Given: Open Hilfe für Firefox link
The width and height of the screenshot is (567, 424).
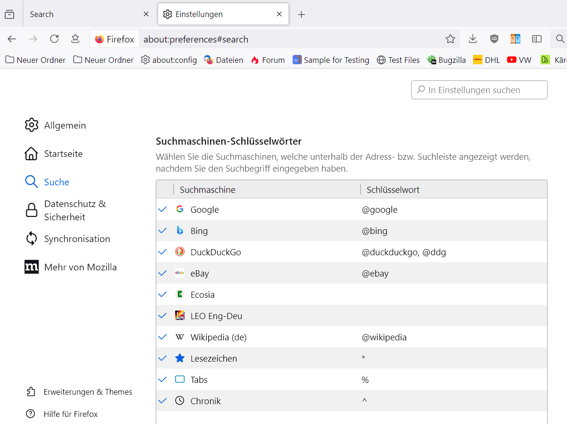Looking at the screenshot, I should pyautogui.click(x=70, y=414).
